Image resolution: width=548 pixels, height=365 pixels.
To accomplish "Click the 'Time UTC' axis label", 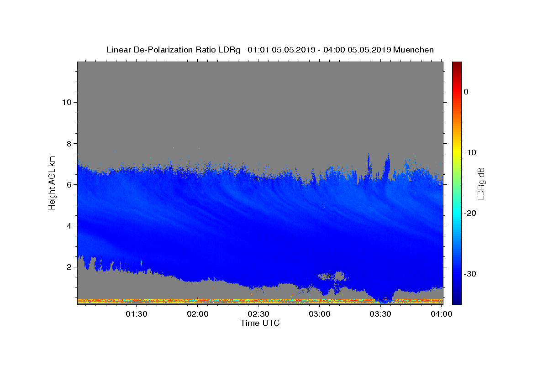I will tap(260, 323).
